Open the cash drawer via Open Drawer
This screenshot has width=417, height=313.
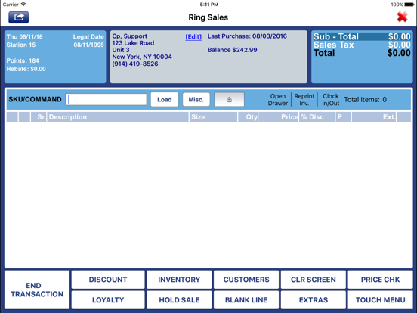pyautogui.click(x=278, y=100)
